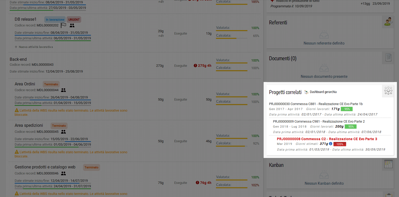Click the Terminato badge on Area Ordini
Screen dimensions: 399x197
tap(51, 84)
